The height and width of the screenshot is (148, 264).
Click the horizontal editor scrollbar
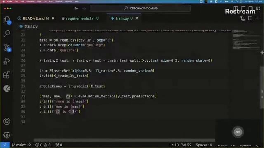(x=124, y=140)
